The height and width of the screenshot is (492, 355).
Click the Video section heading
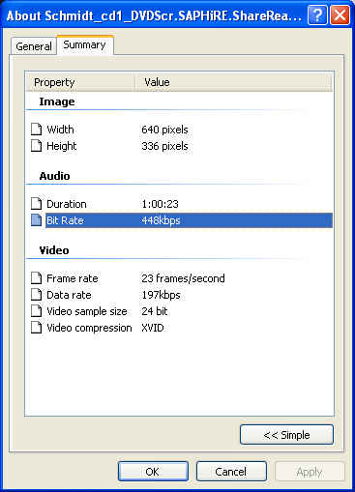click(x=54, y=250)
